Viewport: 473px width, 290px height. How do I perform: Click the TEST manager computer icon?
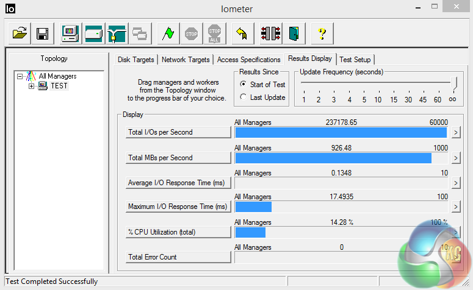click(43, 86)
